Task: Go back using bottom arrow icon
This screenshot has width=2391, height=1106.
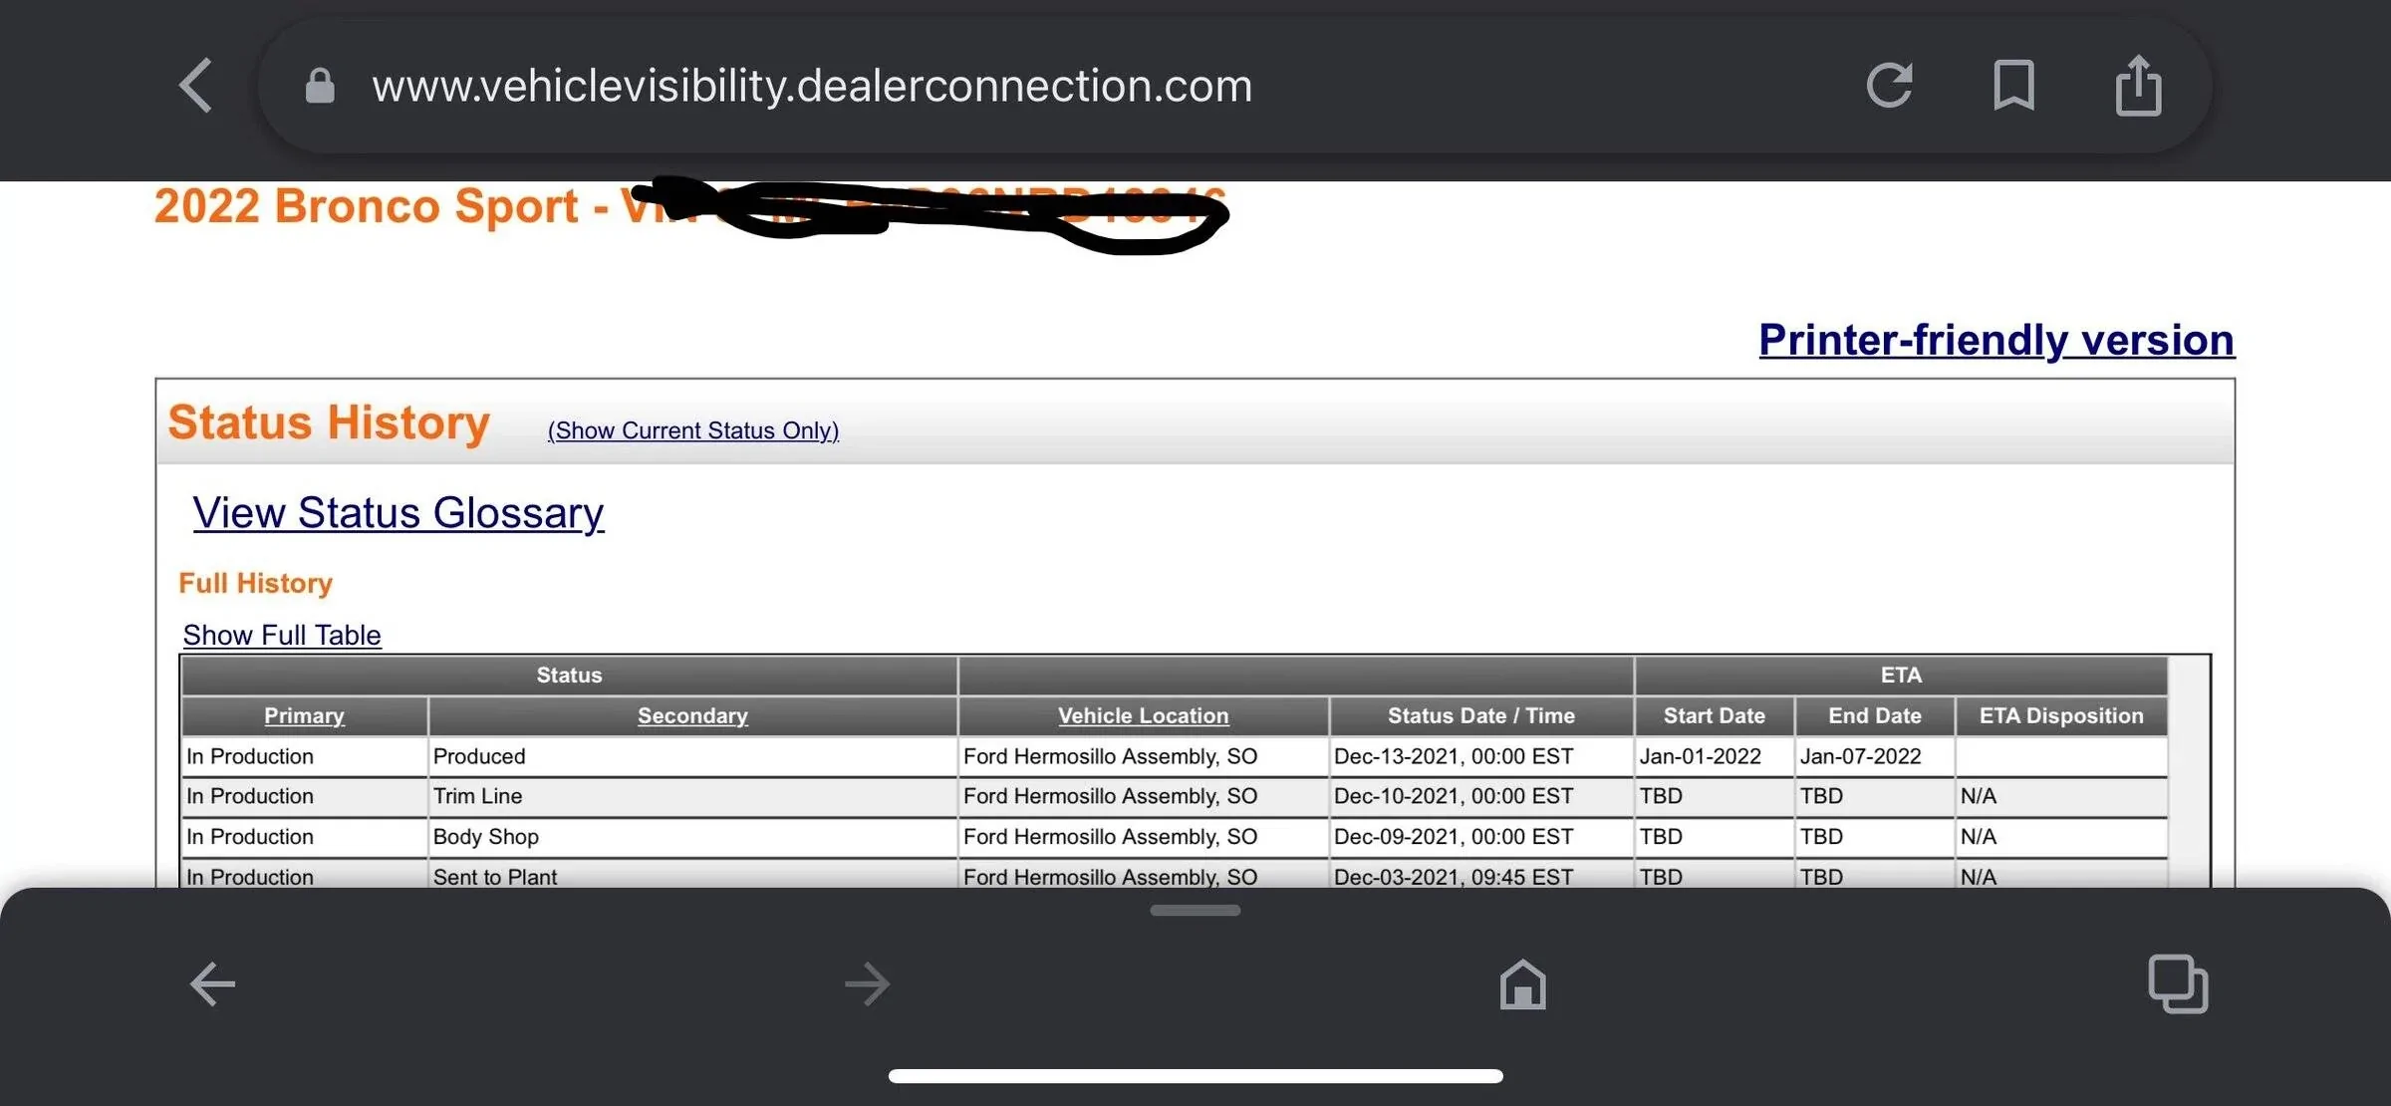Action: (212, 984)
